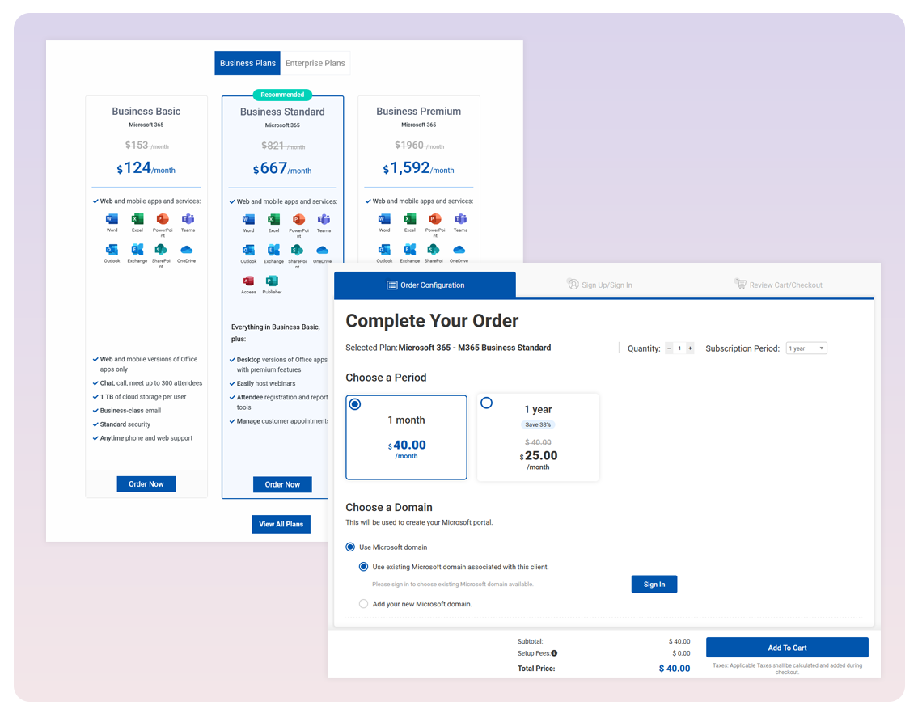Click Word icon in Business Basic plan
This screenshot has height=722, width=918.
coord(112,219)
